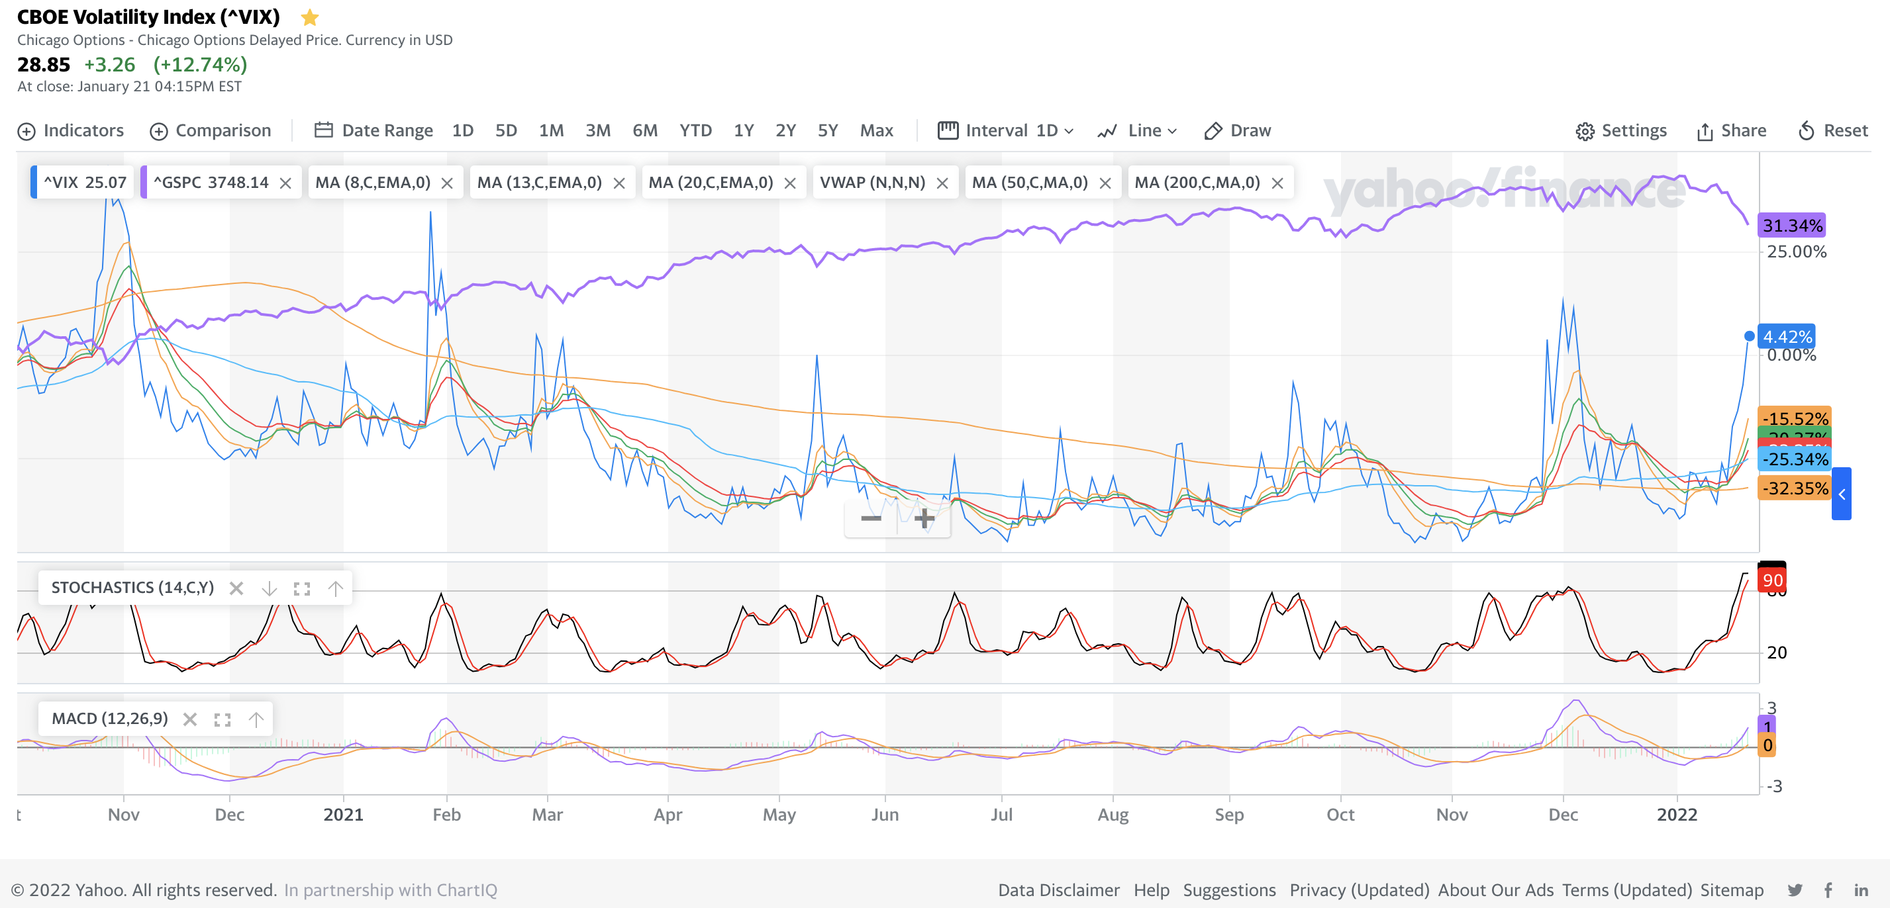This screenshot has height=908, width=1890.
Task: Select the Max range
Action: click(x=876, y=130)
